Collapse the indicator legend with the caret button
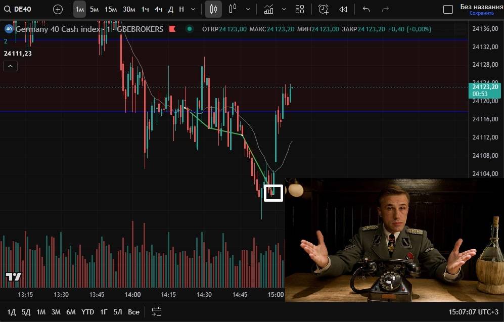Viewport: 504px width, 322px height. point(10,66)
